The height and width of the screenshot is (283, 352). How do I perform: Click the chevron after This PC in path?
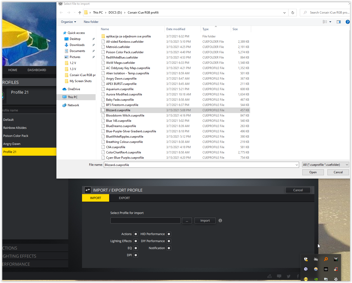(106, 13)
